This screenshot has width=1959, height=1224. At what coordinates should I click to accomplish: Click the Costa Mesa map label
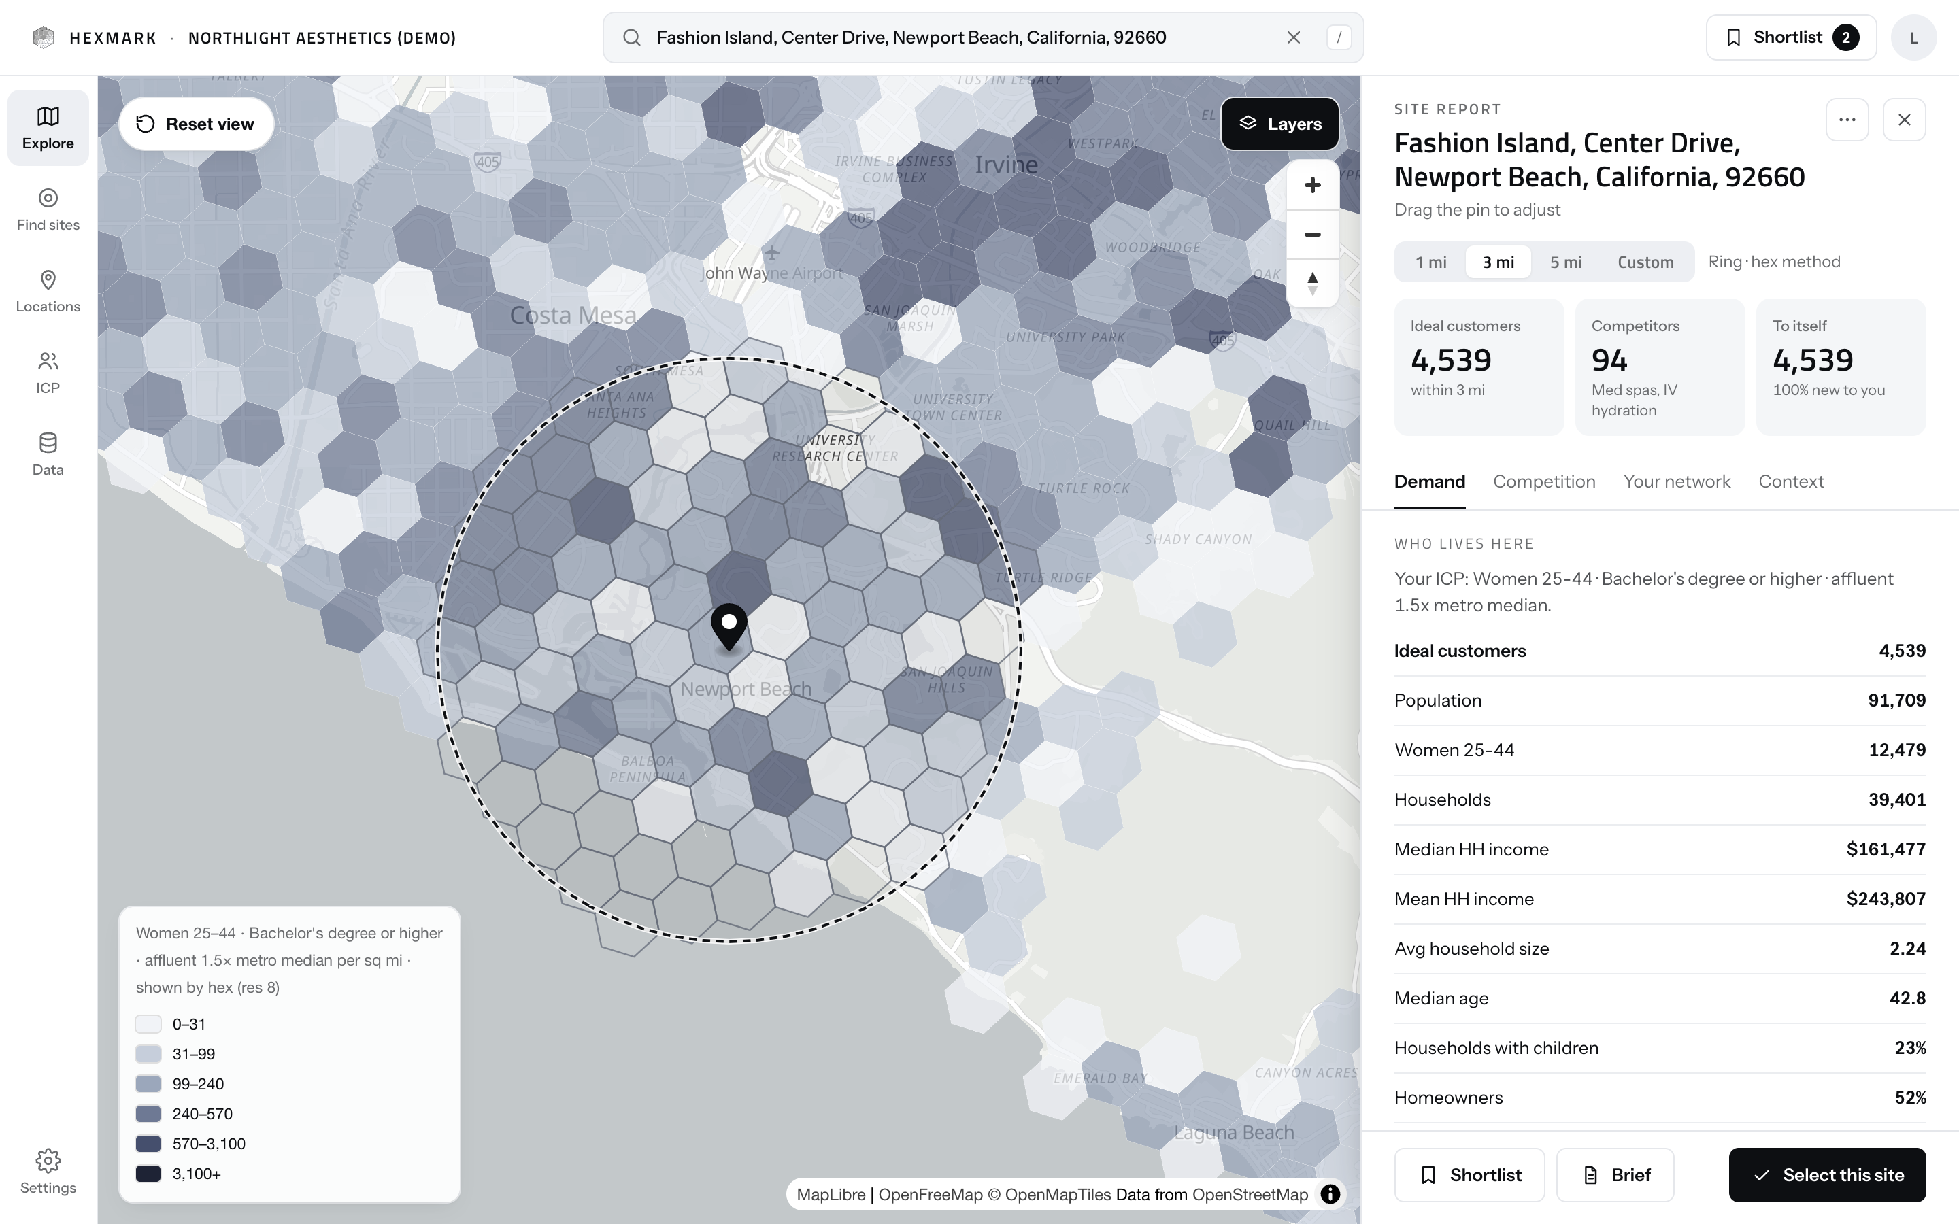pyautogui.click(x=572, y=315)
